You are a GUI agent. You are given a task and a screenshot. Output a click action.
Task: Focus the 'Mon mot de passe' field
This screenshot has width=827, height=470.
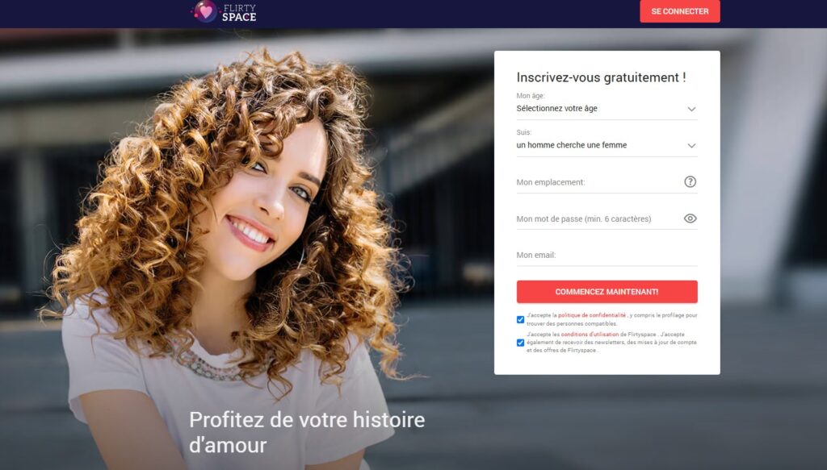(x=598, y=219)
